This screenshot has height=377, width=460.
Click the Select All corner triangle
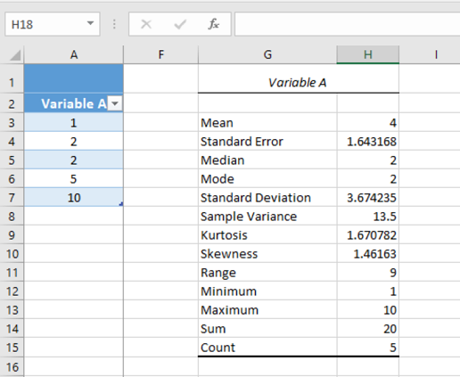[15, 55]
